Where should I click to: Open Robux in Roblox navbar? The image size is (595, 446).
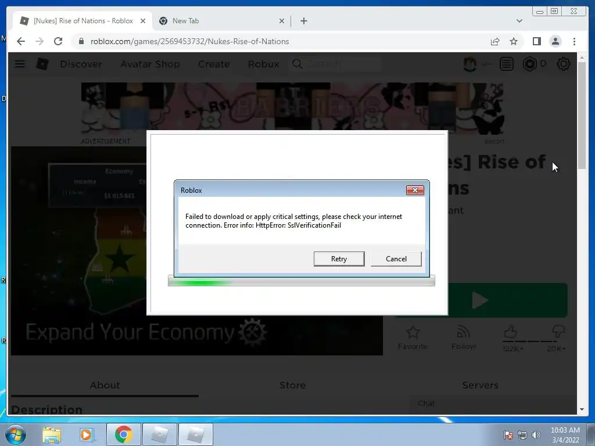coord(263,64)
